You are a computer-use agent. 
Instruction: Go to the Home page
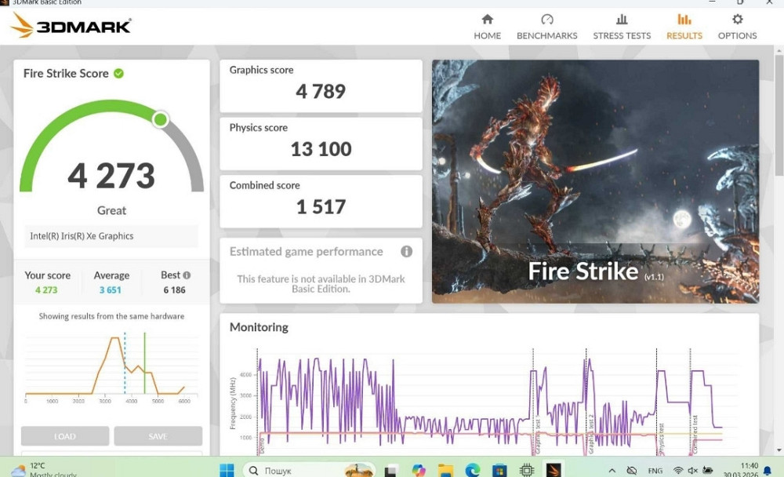click(x=487, y=27)
